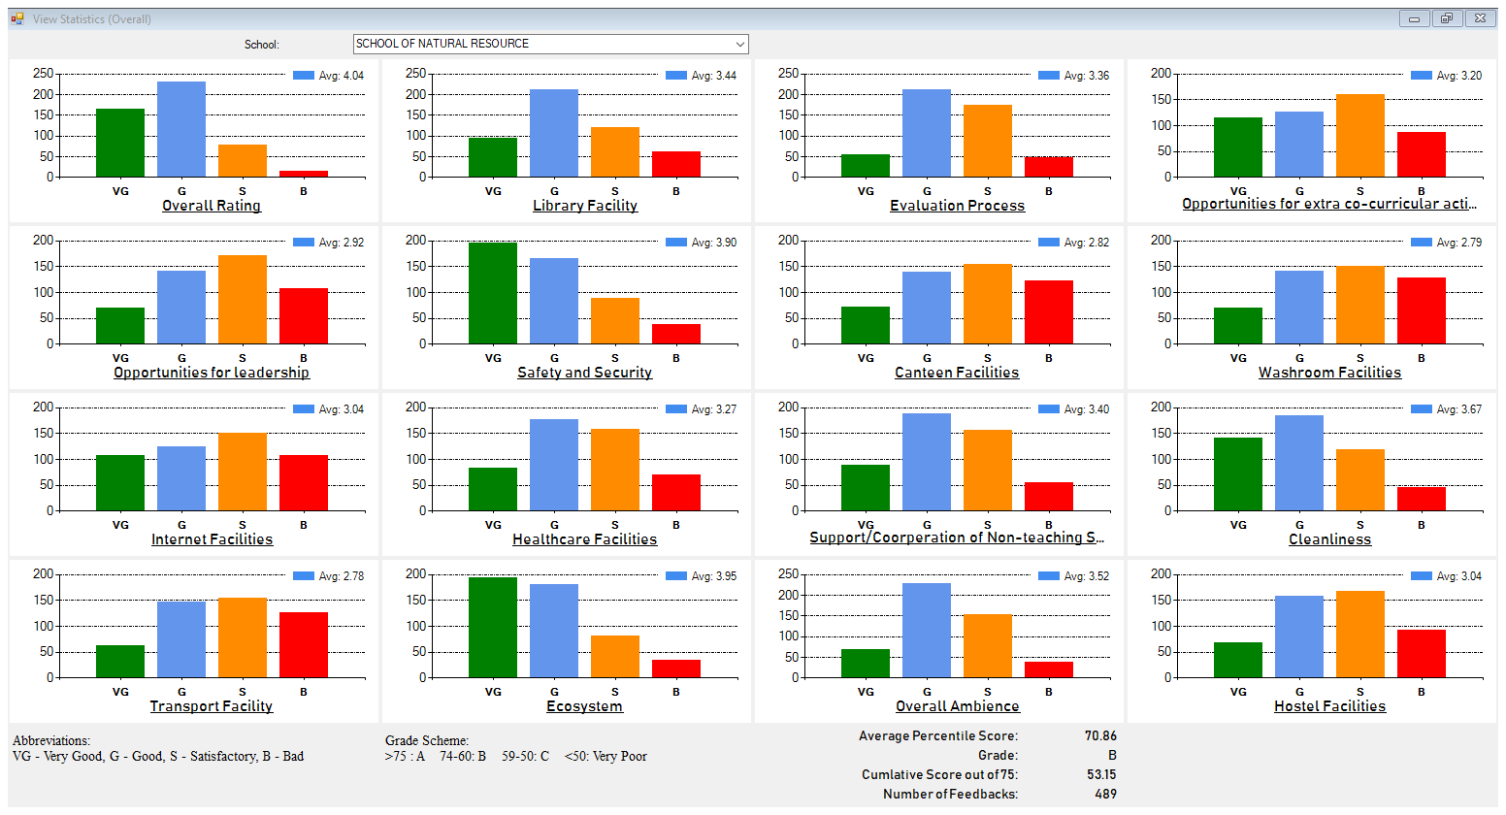Select the green VG bar in Safety and Security

(x=493, y=293)
